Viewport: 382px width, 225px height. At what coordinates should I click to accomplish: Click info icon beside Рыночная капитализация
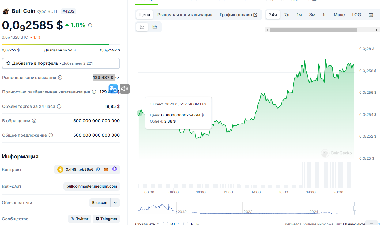coord(60,78)
